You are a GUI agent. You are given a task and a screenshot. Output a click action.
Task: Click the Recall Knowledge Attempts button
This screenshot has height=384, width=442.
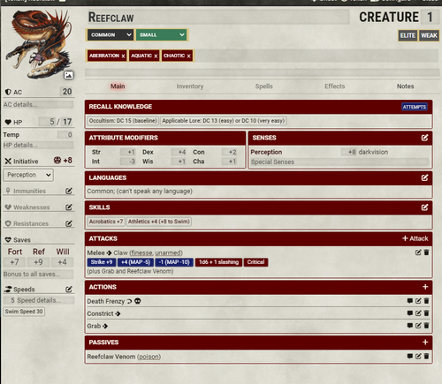click(415, 107)
